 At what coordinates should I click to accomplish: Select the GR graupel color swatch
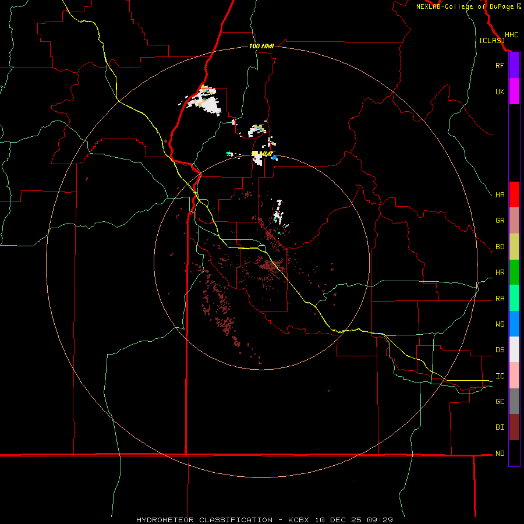click(x=514, y=221)
